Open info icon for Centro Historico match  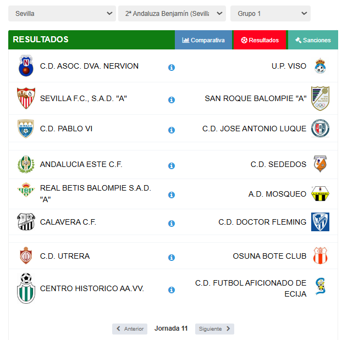(172, 290)
